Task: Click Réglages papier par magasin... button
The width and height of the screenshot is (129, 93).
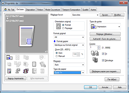Action: (x=105, y=71)
